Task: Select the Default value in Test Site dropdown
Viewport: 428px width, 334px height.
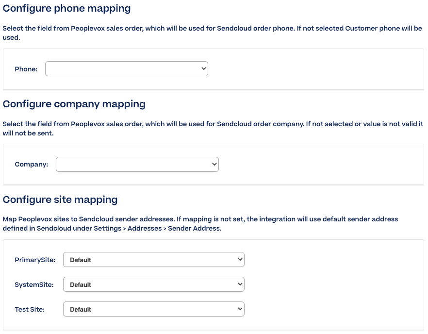Action: tap(80, 309)
